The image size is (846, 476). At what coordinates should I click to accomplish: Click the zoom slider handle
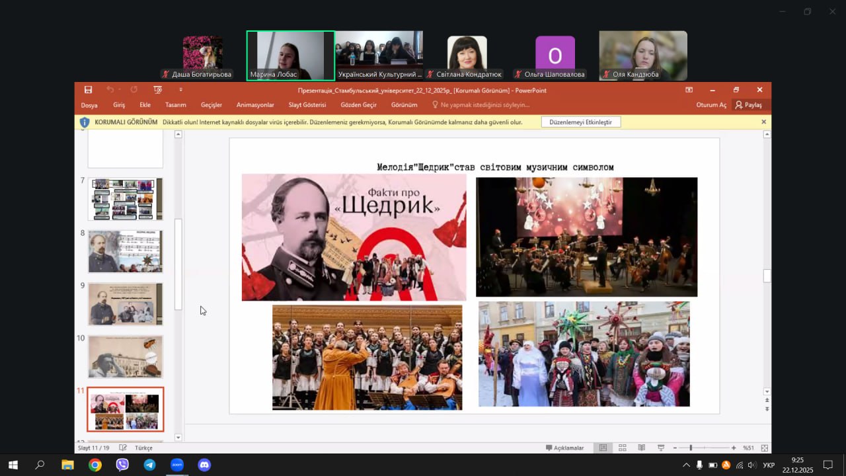coord(691,448)
